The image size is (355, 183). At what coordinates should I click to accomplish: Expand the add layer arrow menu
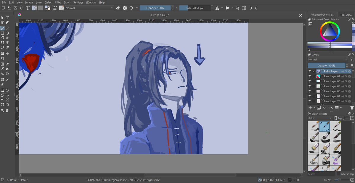[314, 108]
